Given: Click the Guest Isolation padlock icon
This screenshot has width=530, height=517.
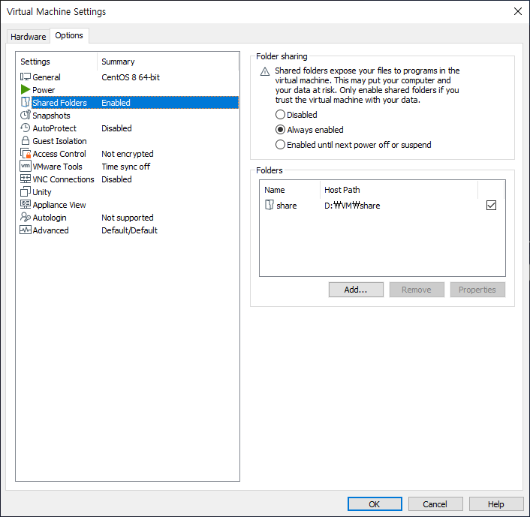Looking at the screenshot, I should coord(26,140).
